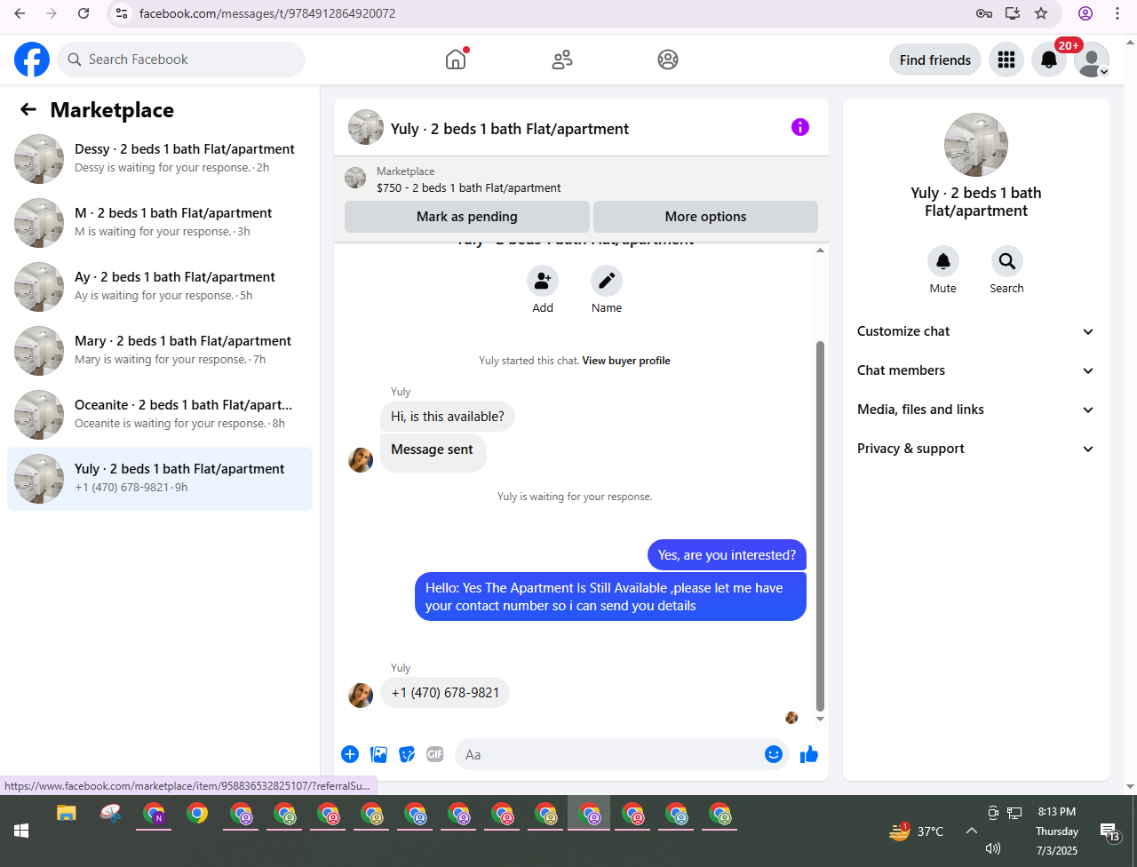
Task: Focus the Search Facebook field
Action: 181,60
